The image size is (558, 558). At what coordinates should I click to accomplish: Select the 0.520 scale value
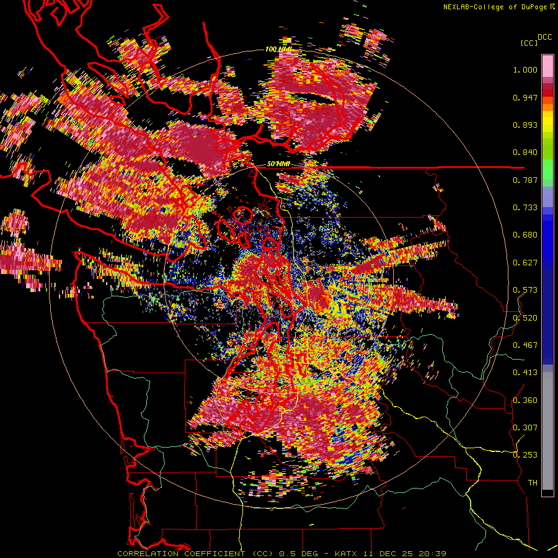point(525,318)
